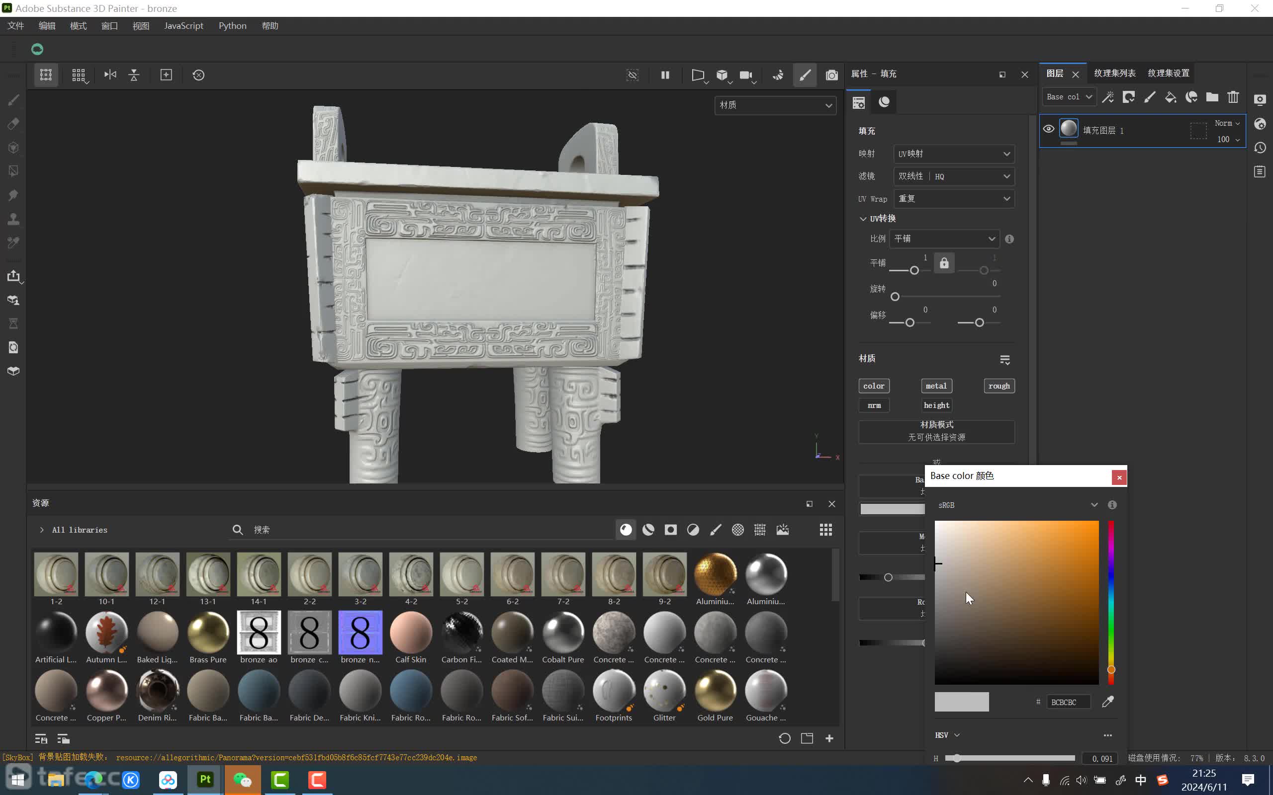Open the 映射 UV映射 dropdown

(x=954, y=154)
